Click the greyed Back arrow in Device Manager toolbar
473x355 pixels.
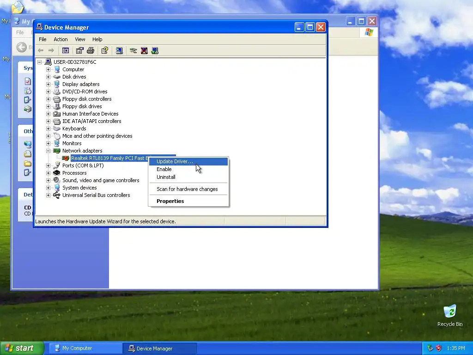click(41, 50)
